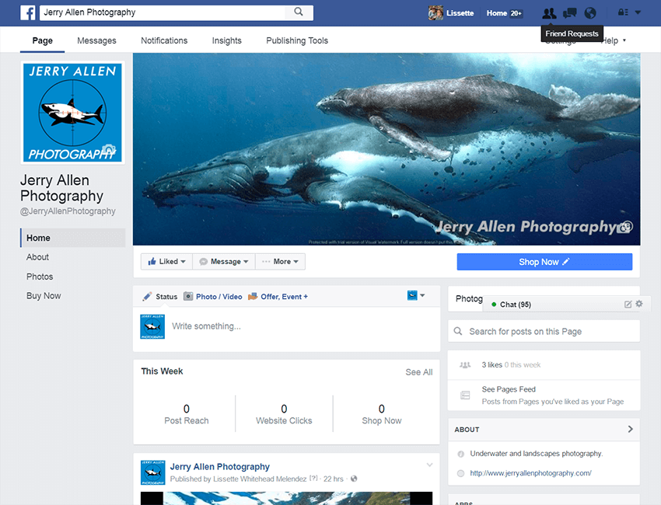Click the chat compose new message icon

coord(628,305)
